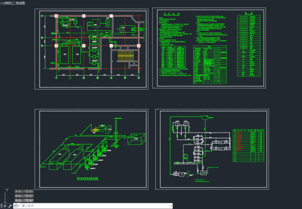Open the 二维线框 visual style menu
The height and width of the screenshot is (209, 302).
(x=18, y=3)
